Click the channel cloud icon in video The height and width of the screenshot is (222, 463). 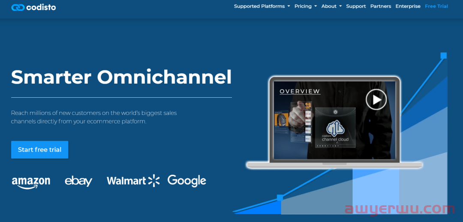point(335,128)
